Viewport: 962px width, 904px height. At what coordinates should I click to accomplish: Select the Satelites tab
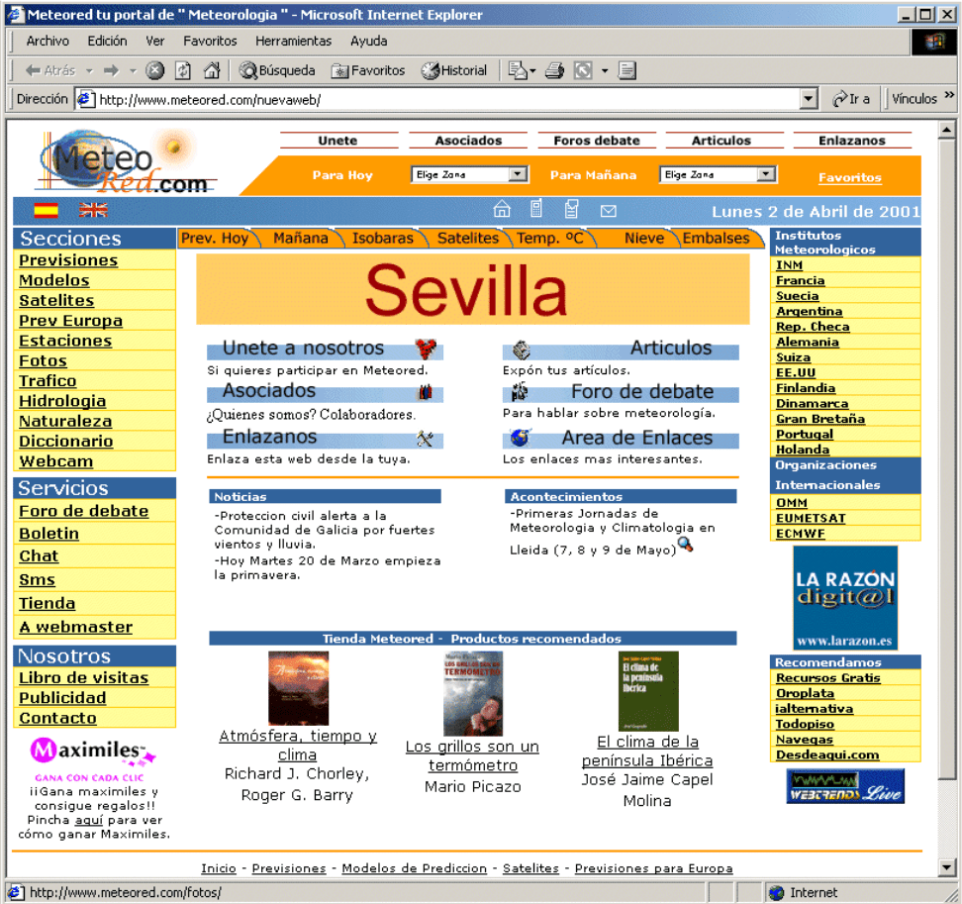(x=468, y=239)
